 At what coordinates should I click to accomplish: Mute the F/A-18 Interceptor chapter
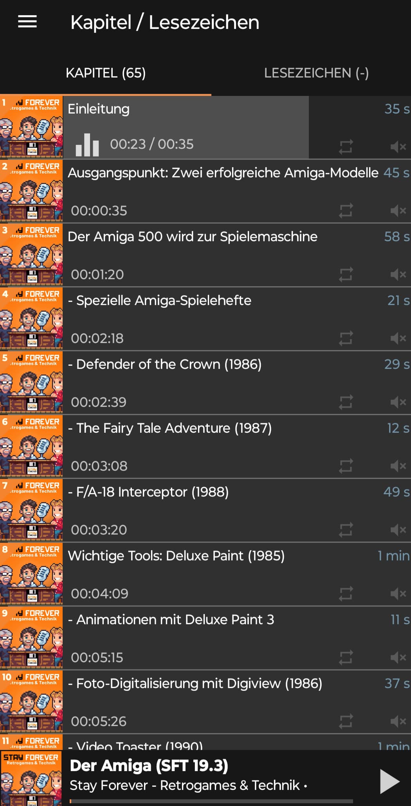tap(398, 530)
